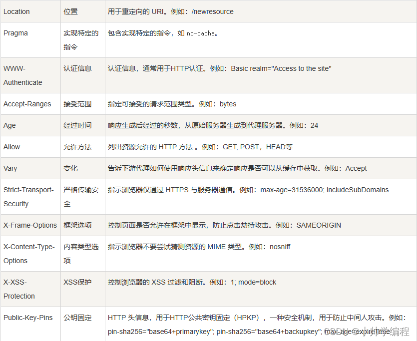
Task: Click the HPKP pin-sha256 description text
Action: coord(257,325)
